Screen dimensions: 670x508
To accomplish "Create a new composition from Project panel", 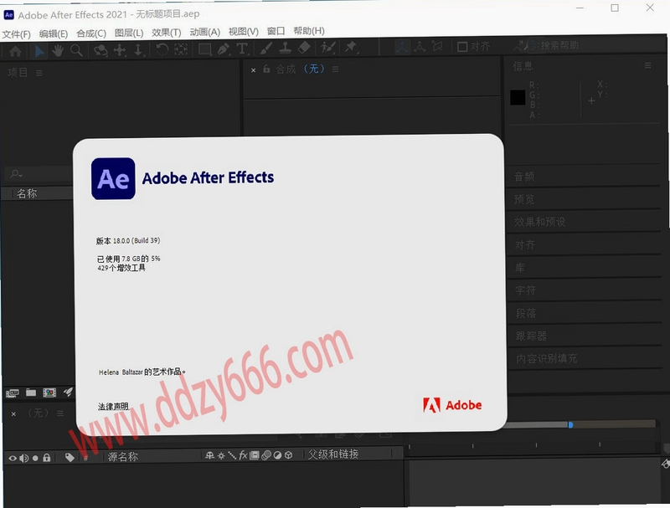I will click(49, 393).
